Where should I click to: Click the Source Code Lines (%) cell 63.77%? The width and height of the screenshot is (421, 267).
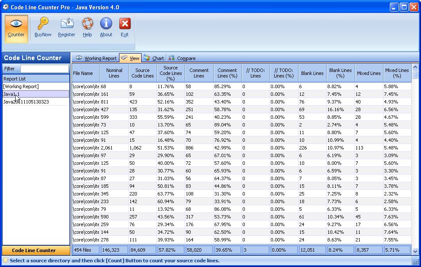(x=171, y=194)
